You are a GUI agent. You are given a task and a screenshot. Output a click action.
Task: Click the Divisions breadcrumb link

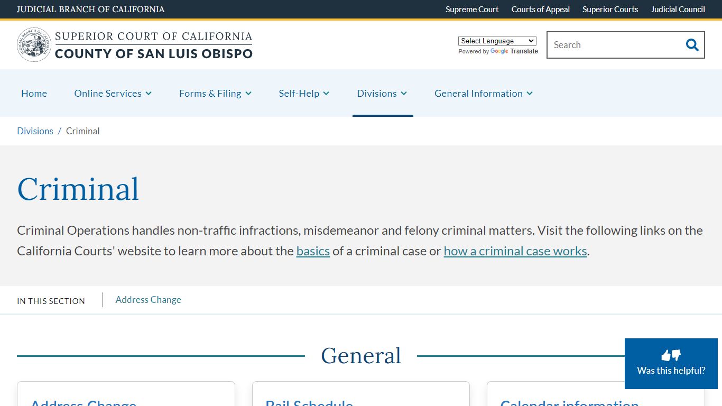click(x=35, y=131)
